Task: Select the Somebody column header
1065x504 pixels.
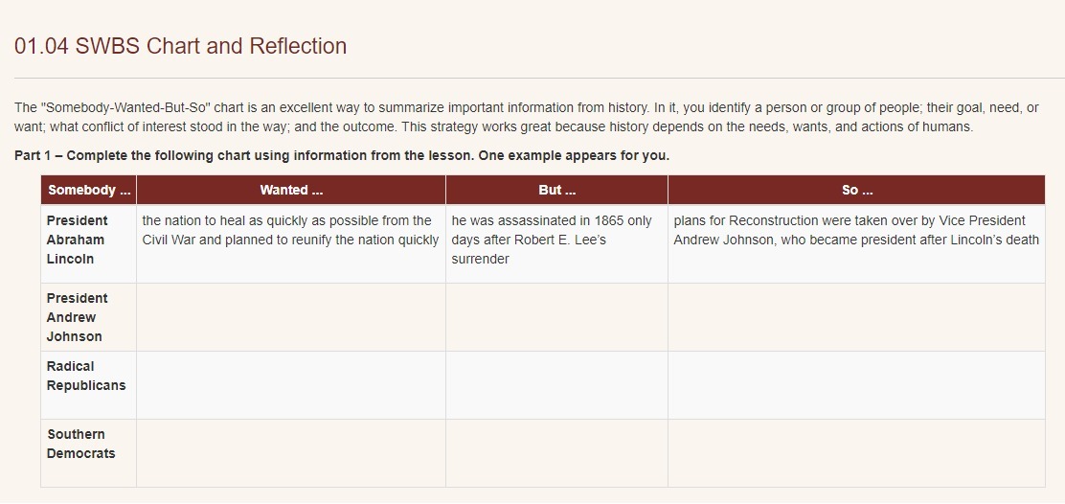Action: 89,190
